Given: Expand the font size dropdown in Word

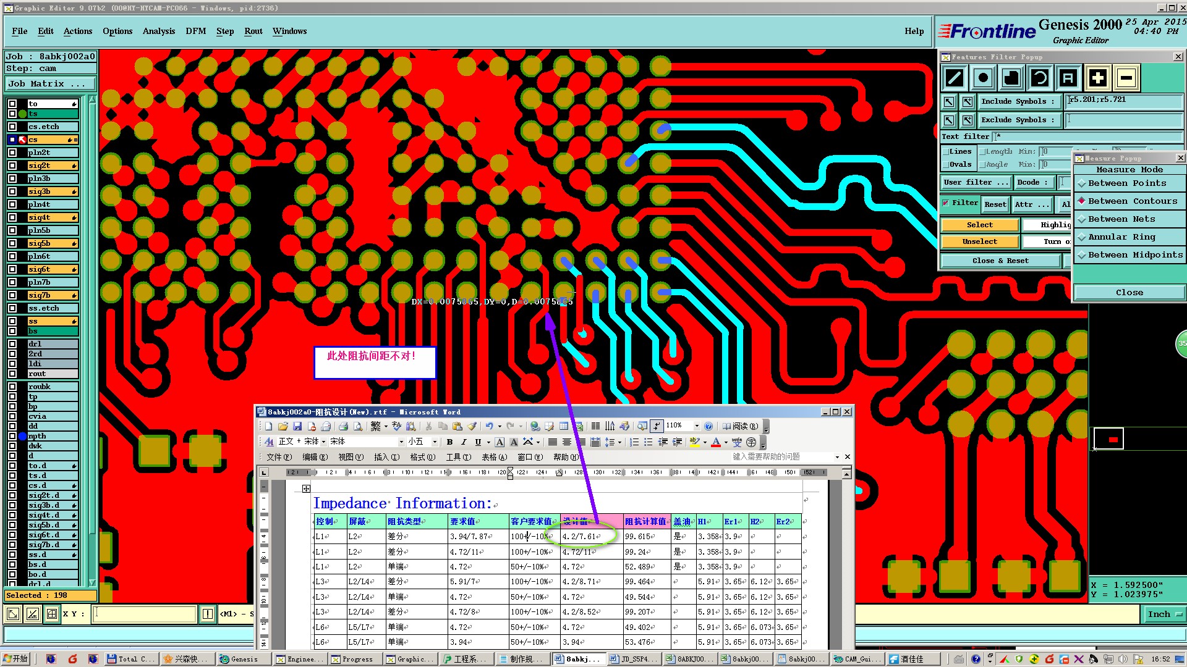Looking at the screenshot, I should (435, 442).
